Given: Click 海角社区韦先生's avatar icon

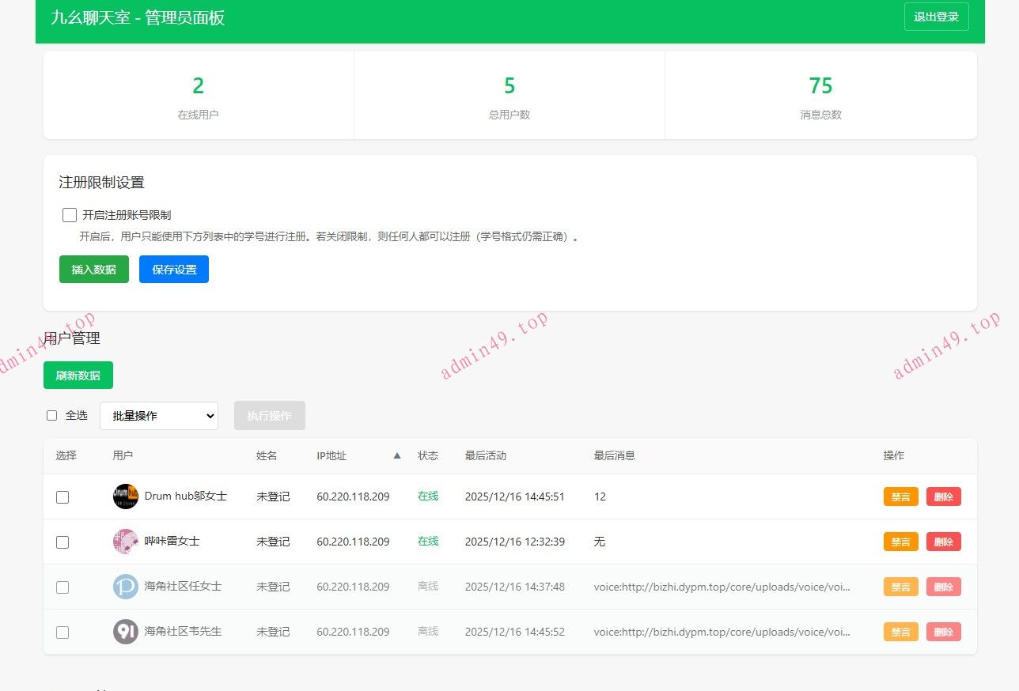Looking at the screenshot, I should (124, 632).
